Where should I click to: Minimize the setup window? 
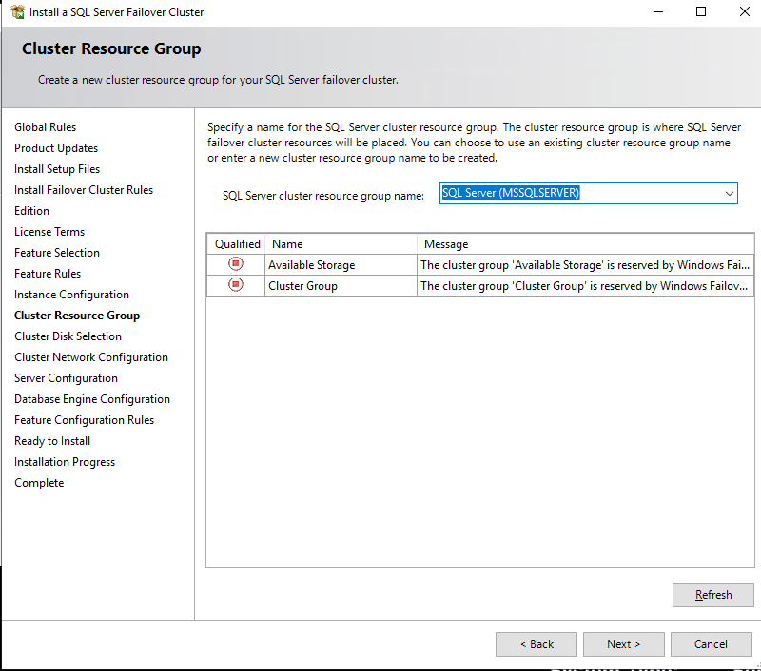pos(658,11)
